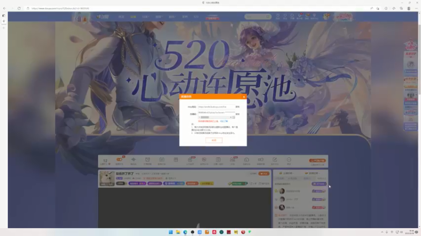Image resolution: width=421 pixels, height=236 pixels.
Task: Click the rtmp address field in the dialog
Action: pos(216,107)
